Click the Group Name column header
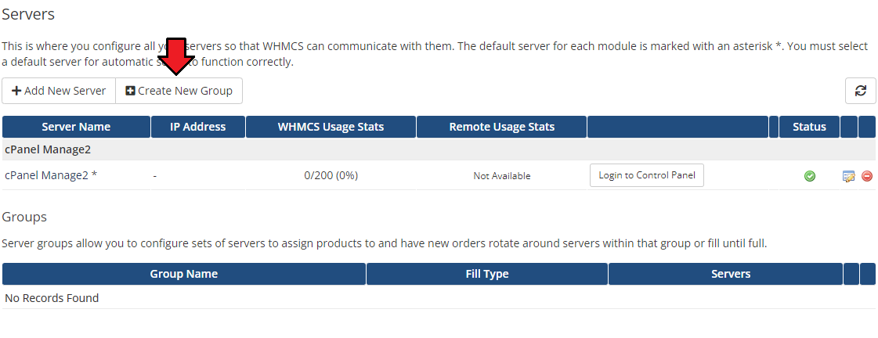 click(x=183, y=274)
